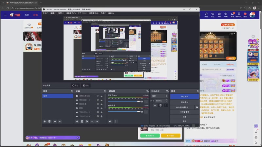Open OBS 编辑(E) menu
The height and width of the screenshot is (147, 262).
[x=53, y=13]
